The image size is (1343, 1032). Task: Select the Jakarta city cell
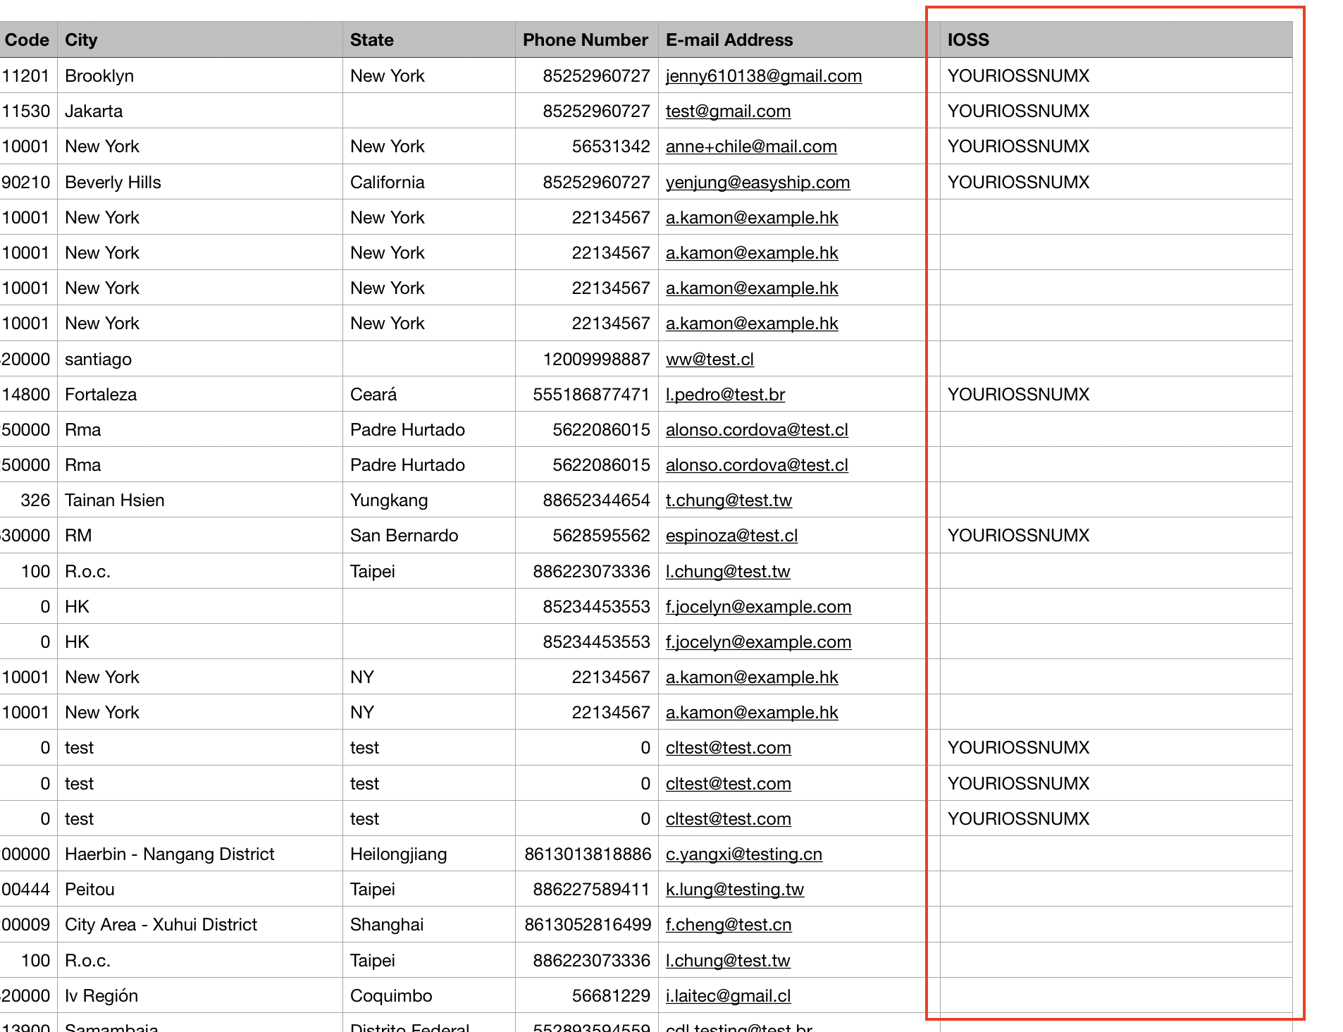[x=94, y=111]
